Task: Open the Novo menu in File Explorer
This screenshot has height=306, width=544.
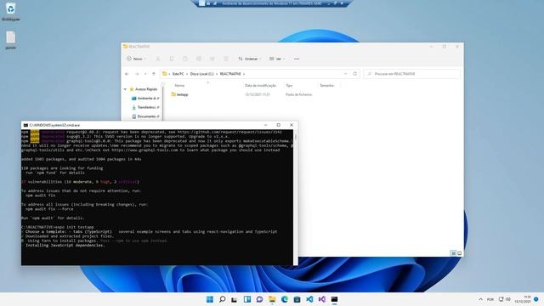Action: (136, 59)
